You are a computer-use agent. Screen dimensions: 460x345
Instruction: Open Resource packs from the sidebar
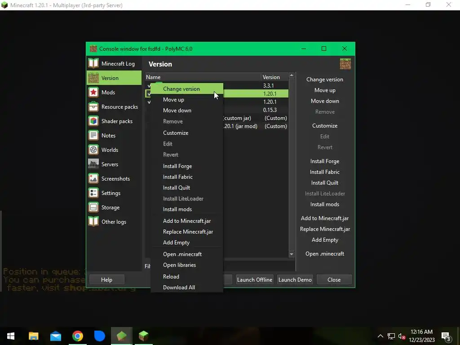(x=114, y=106)
